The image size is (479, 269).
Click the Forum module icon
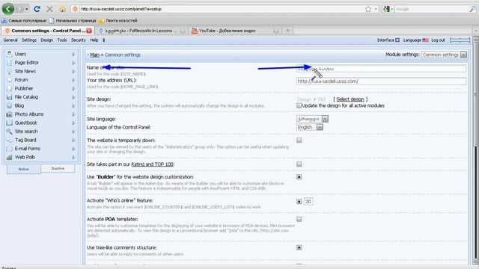tap(10, 80)
